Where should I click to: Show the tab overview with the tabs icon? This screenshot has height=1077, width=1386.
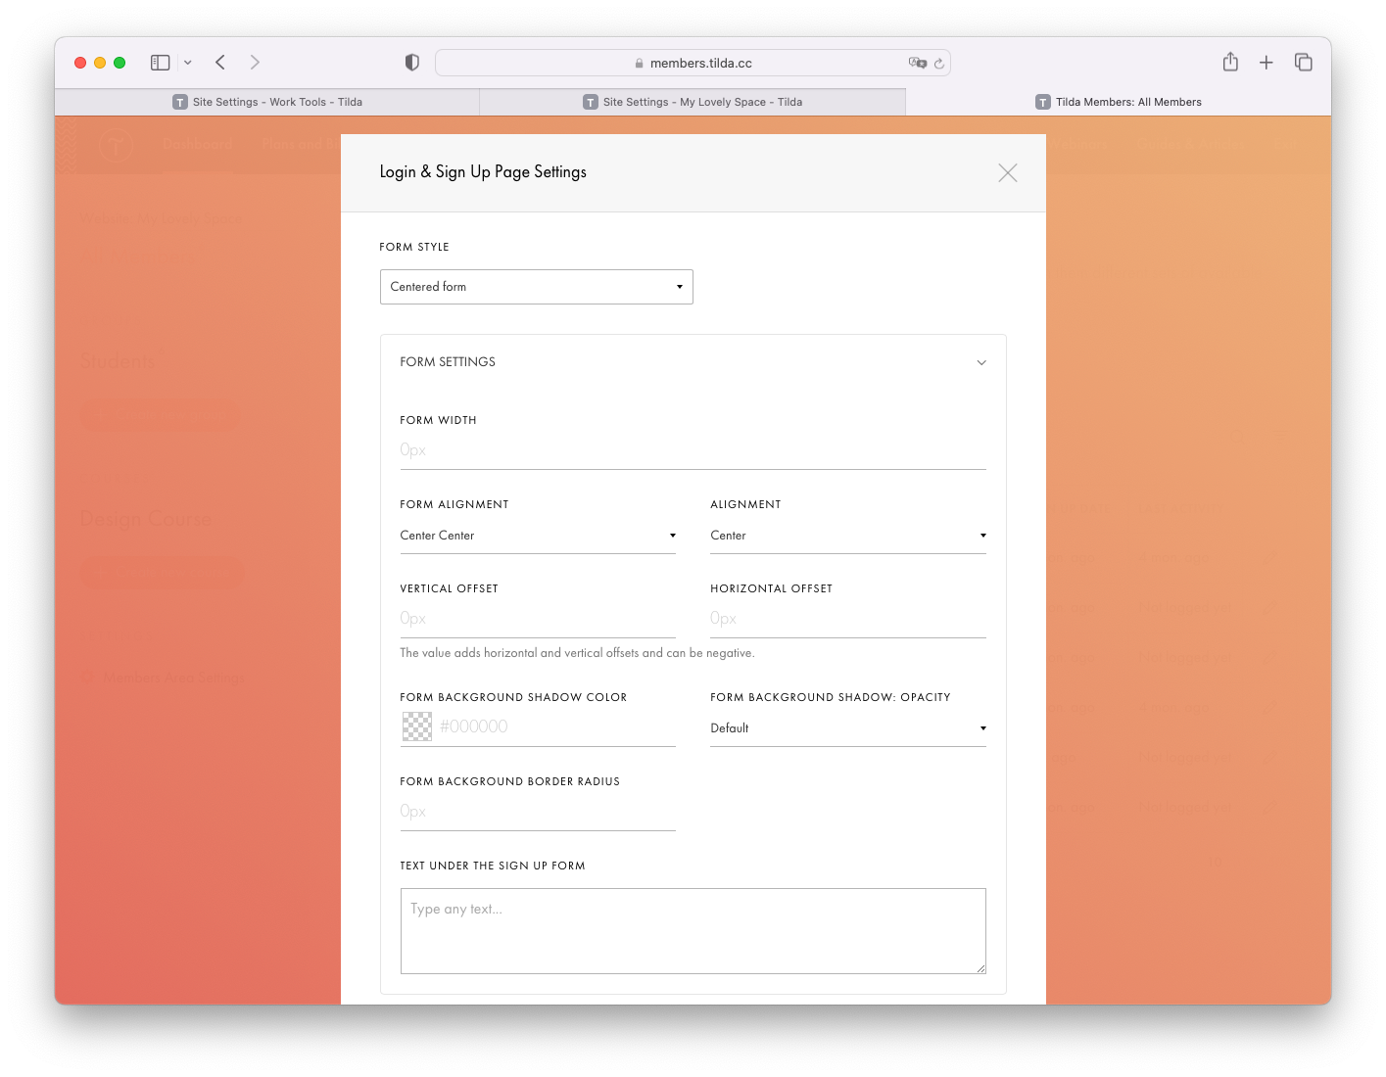click(x=1303, y=62)
